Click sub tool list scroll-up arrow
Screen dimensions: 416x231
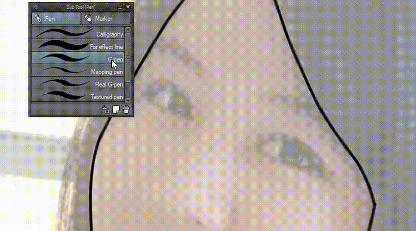pyautogui.click(x=128, y=30)
